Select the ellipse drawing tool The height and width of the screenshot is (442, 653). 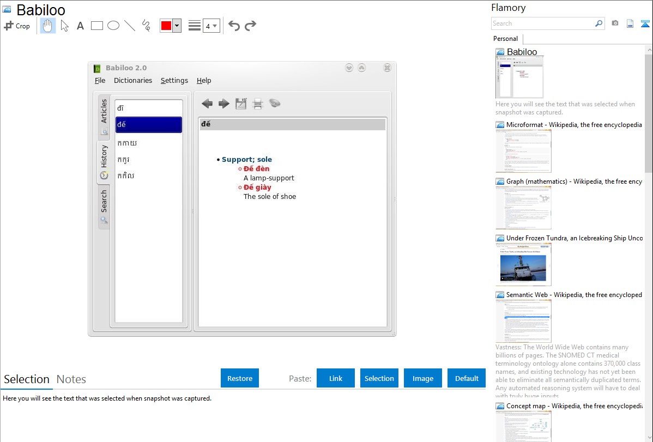pyautogui.click(x=113, y=26)
